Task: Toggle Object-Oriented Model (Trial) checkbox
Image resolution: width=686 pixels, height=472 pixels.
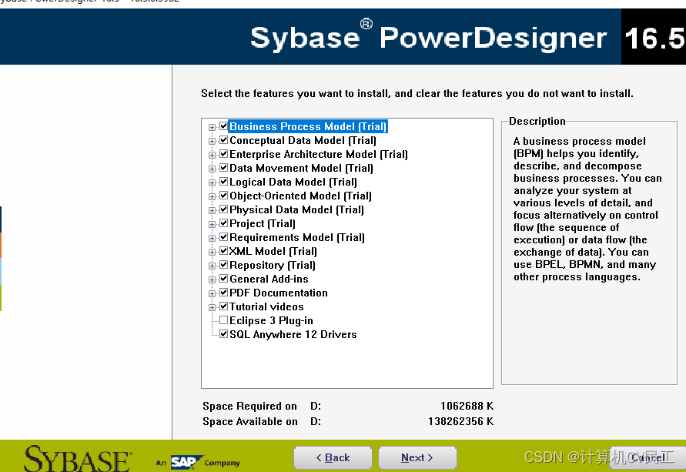Action: click(x=223, y=196)
